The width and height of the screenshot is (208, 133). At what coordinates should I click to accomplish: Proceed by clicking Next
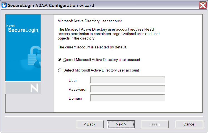point(121,124)
